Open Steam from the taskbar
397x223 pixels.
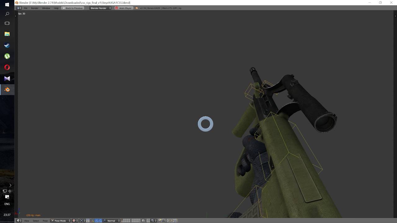(7, 45)
